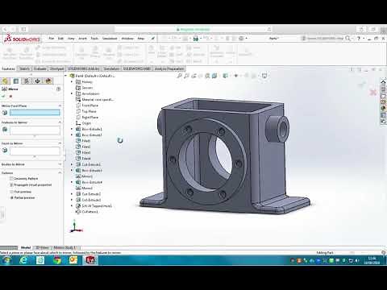The image size is (387, 290).
Task: Open the Options gear icon in the top toolbar
Action: (x=241, y=39)
